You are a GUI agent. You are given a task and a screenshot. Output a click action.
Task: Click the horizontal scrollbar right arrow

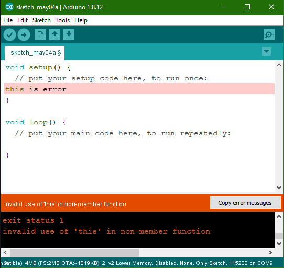tap(270, 252)
